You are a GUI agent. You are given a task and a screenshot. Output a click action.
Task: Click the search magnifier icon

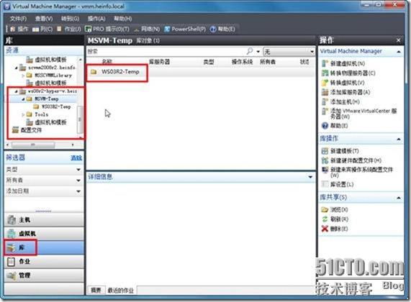(250, 51)
